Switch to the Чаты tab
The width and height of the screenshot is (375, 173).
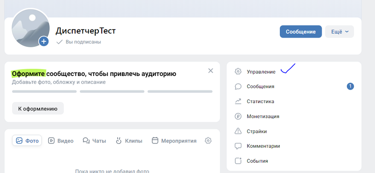pos(95,141)
